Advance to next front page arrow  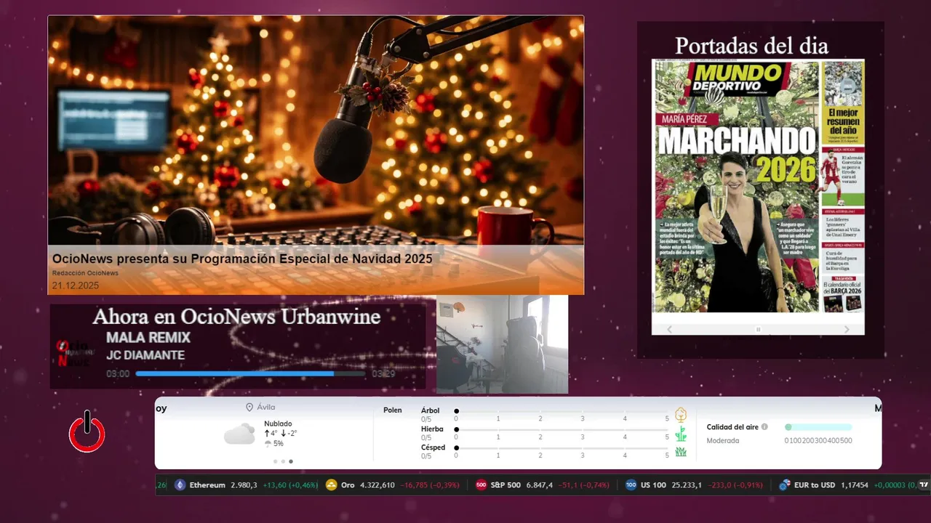coord(847,329)
